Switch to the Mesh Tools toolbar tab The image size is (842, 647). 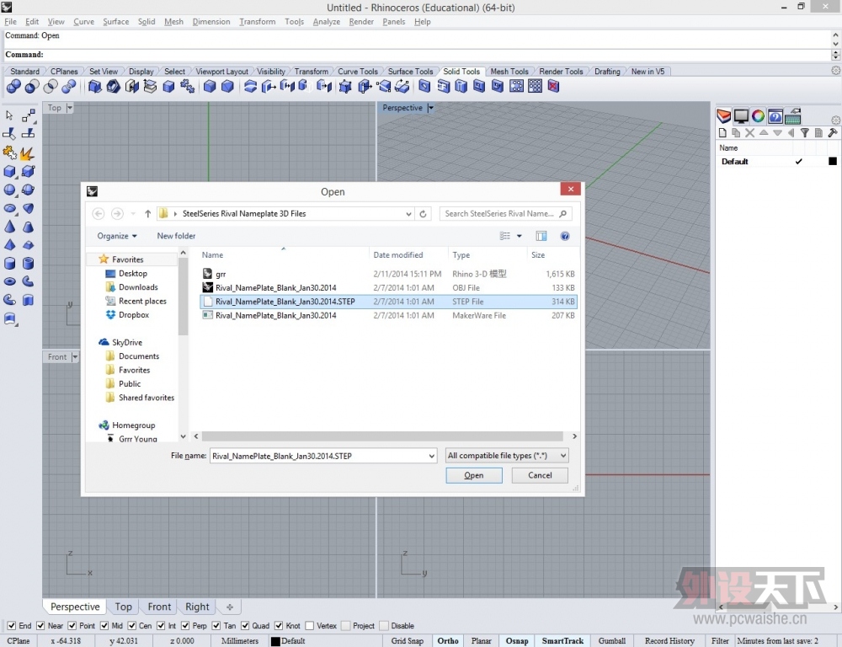tap(509, 72)
